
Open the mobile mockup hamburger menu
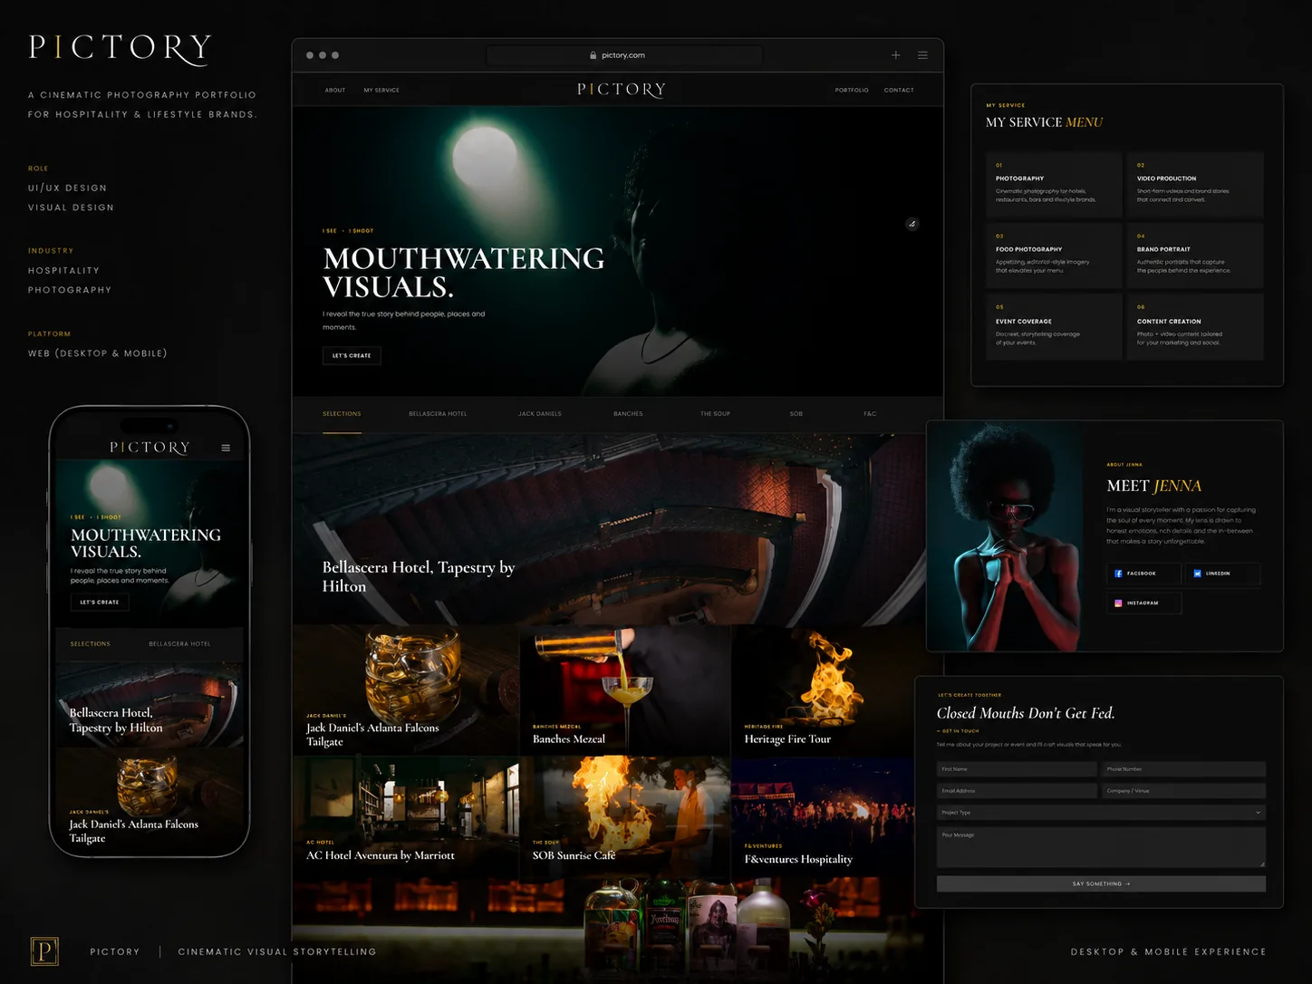pos(226,448)
